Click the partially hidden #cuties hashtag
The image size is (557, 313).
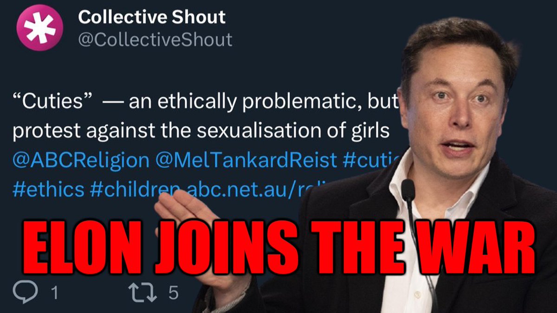372,160
